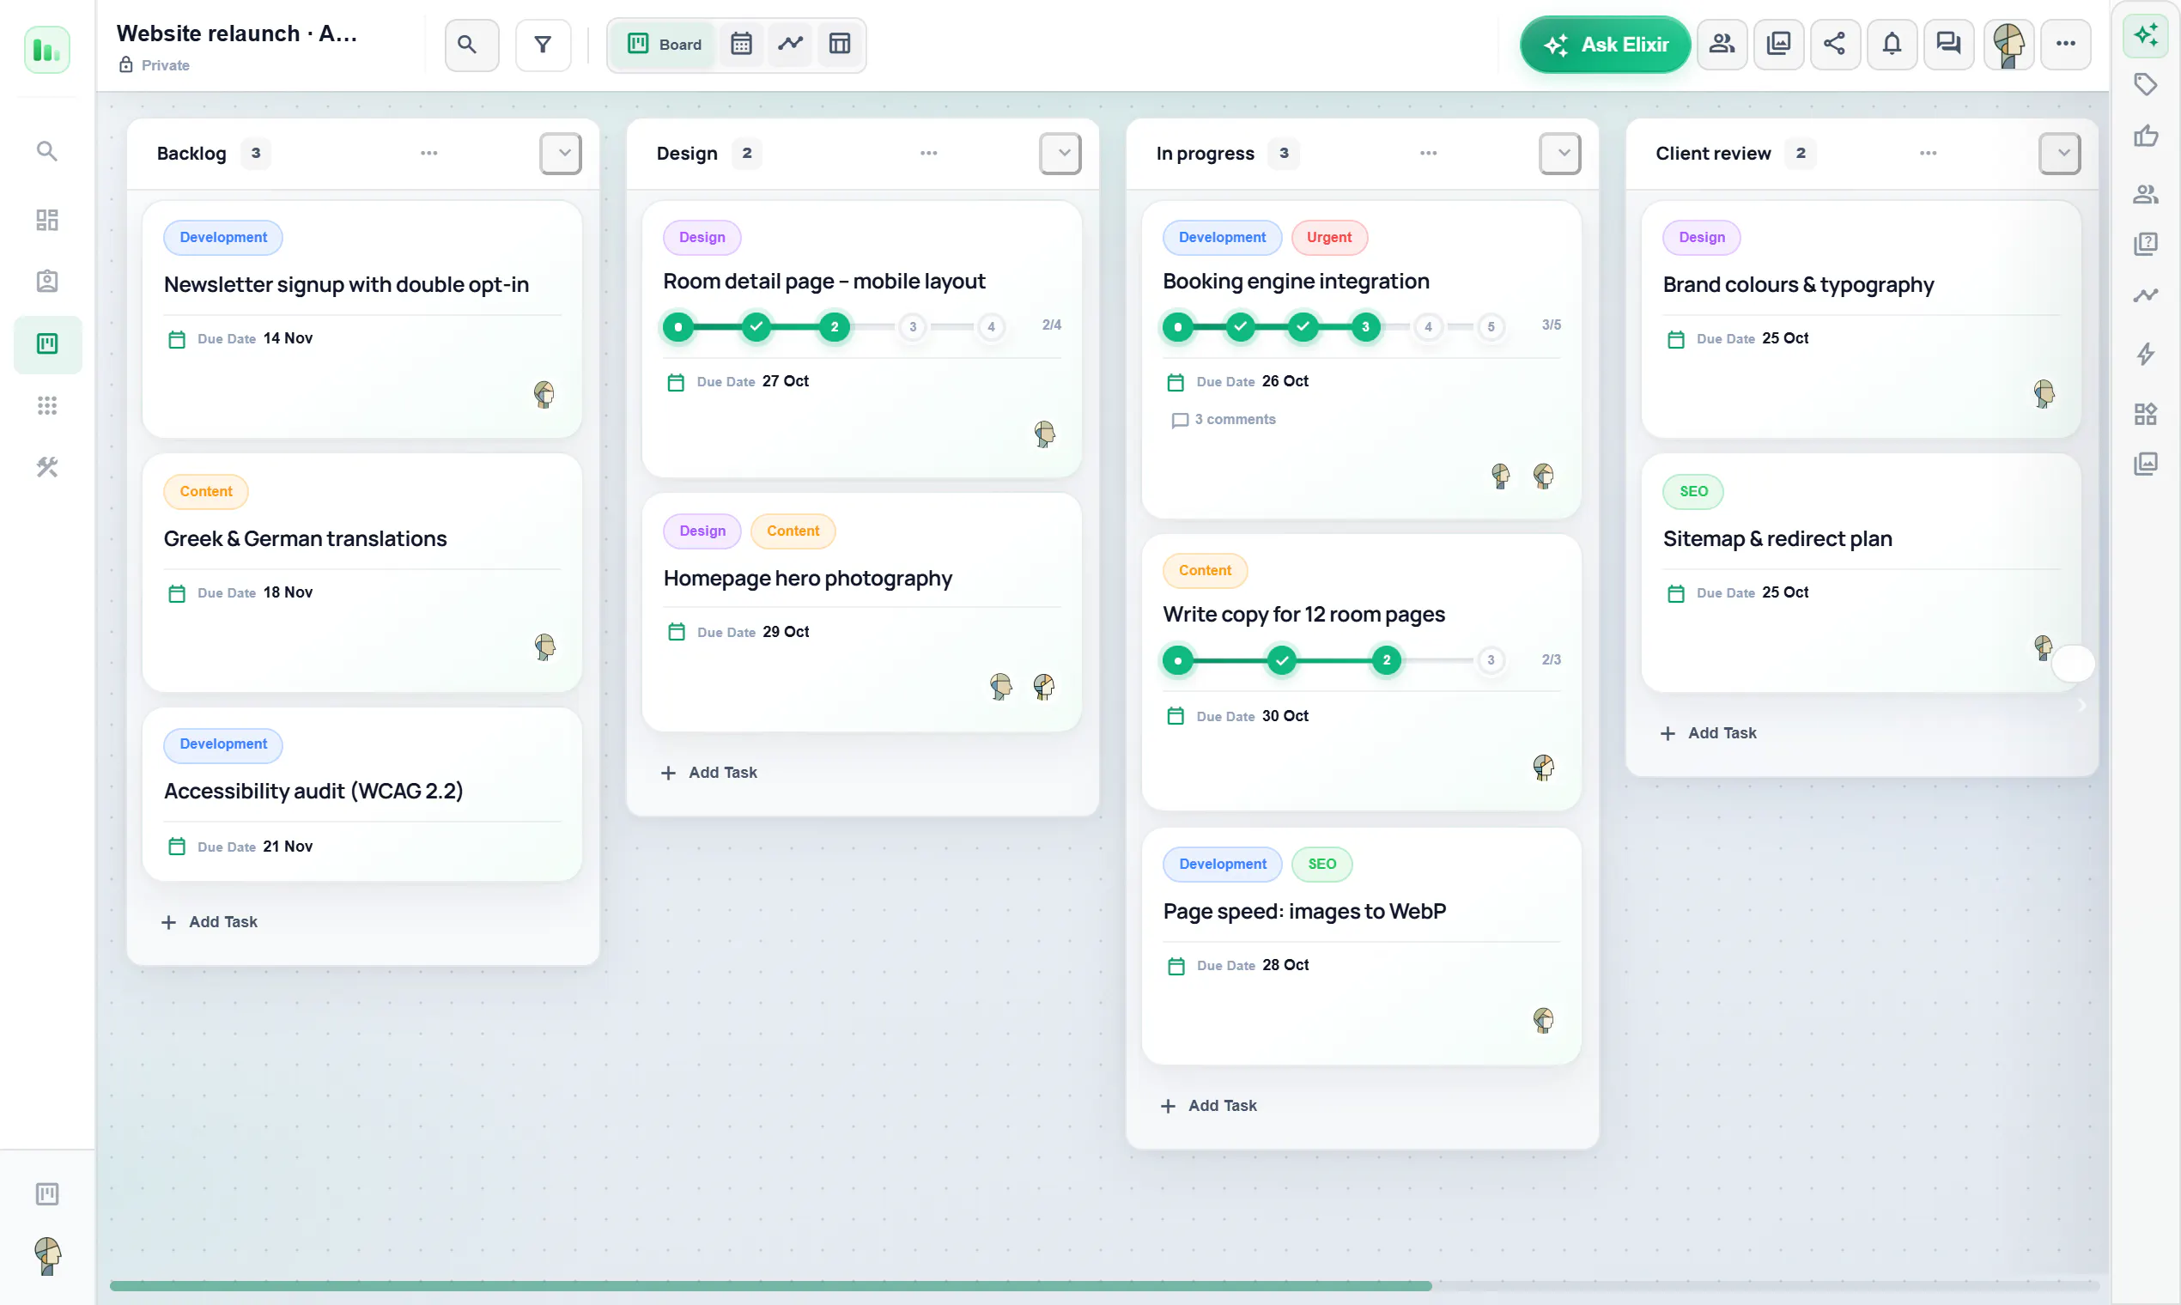Click the horizontal board scrollbar

pyautogui.click(x=770, y=1285)
